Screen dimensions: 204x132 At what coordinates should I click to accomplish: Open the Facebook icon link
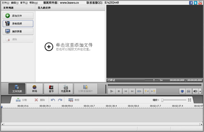191,3
